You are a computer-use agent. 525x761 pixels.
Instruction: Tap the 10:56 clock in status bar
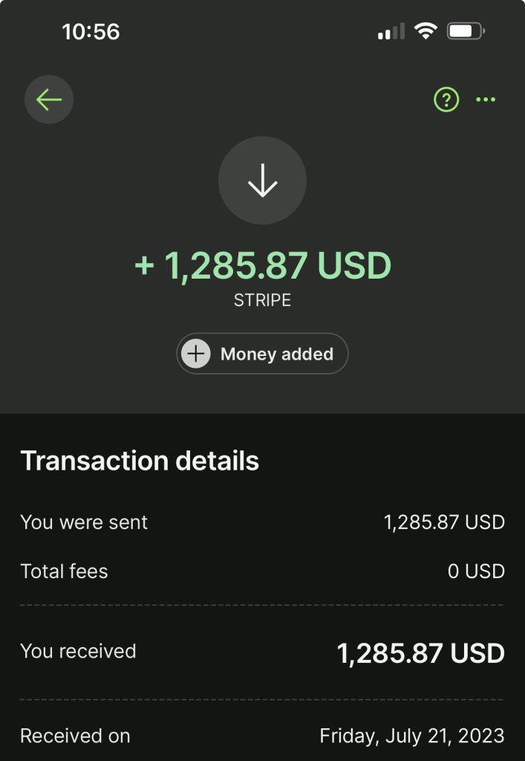91,32
